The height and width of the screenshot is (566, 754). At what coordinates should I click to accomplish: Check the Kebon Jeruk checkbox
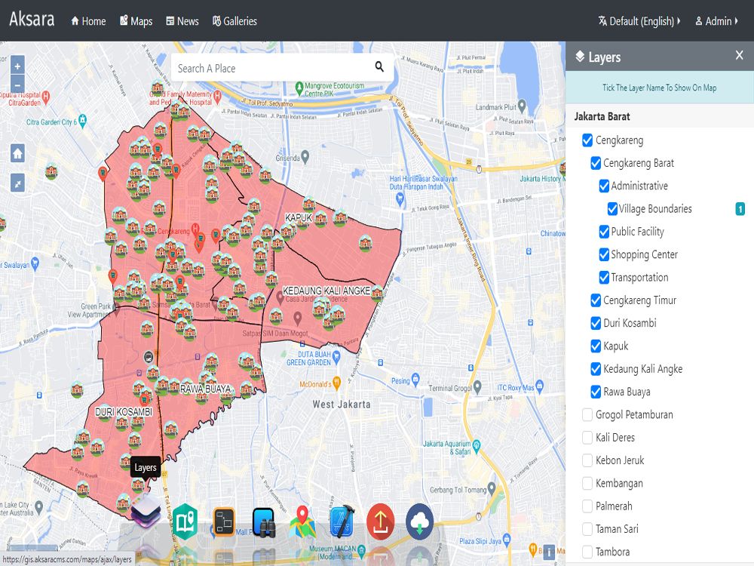point(587,460)
